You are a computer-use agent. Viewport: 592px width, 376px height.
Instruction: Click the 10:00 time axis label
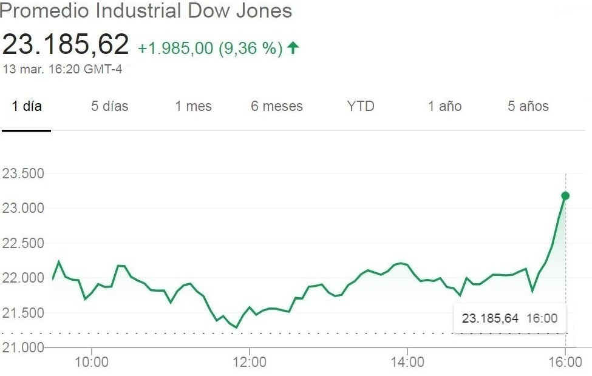tap(92, 363)
